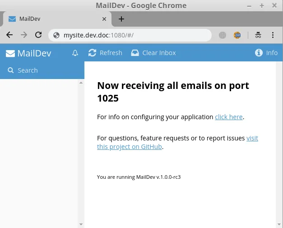The height and width of the screenshot is (228, 283).
Task: Open the Info panel
Action: (266, 53)
